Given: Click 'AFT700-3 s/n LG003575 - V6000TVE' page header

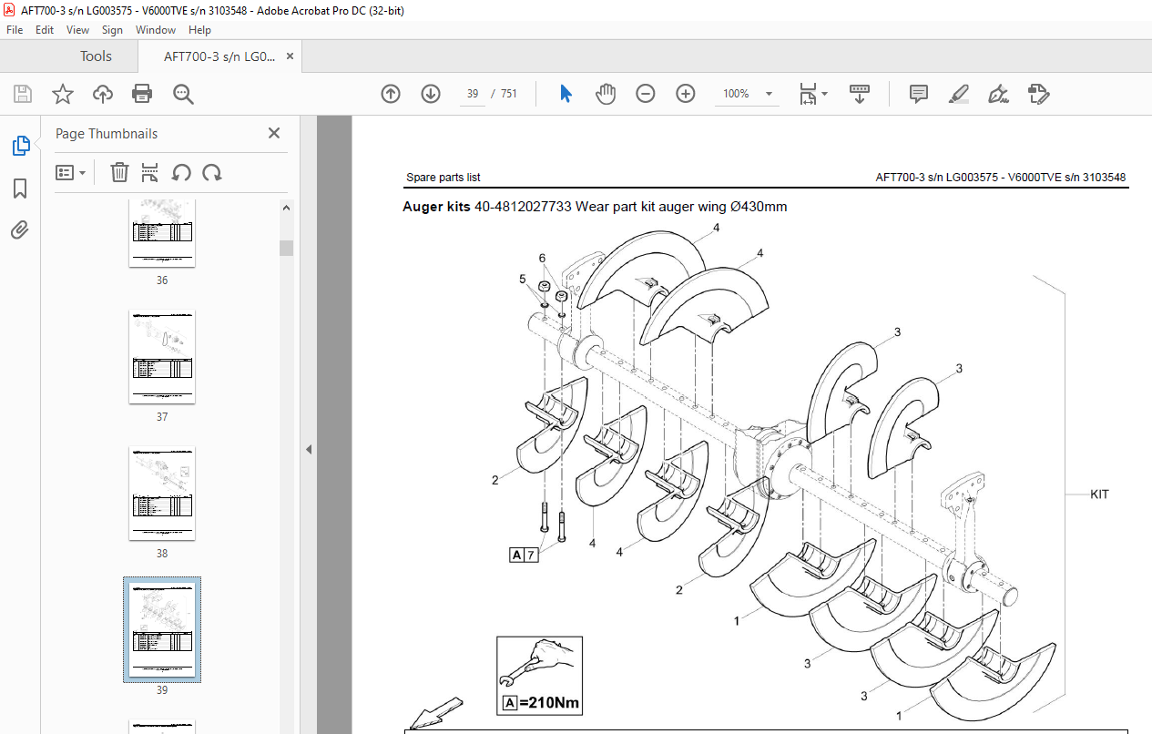Looking at the screenshot, I should click(1001, 178).
